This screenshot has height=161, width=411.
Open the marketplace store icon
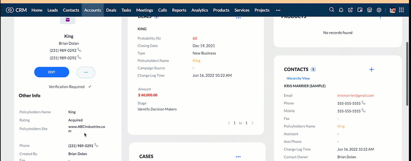click(x=369, y=10)
